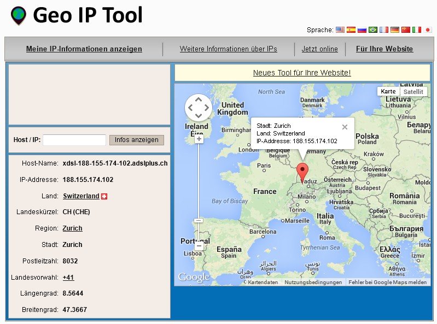Switch language using the US flag
The image size is (437, 324).
click(x=340, y=30)
